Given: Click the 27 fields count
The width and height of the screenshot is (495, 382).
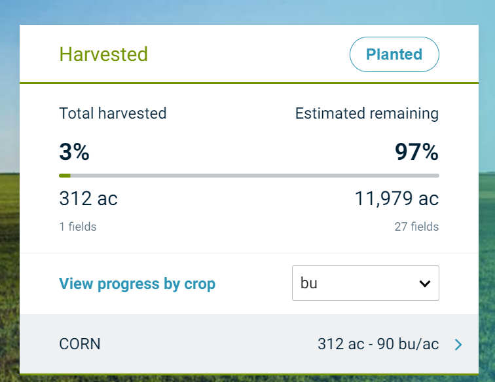Looking at the screenshot, I should coord(416,227).
